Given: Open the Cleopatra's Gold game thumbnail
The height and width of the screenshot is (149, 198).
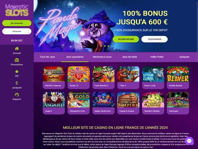Looking at the screenshot, I should point(79,103).
